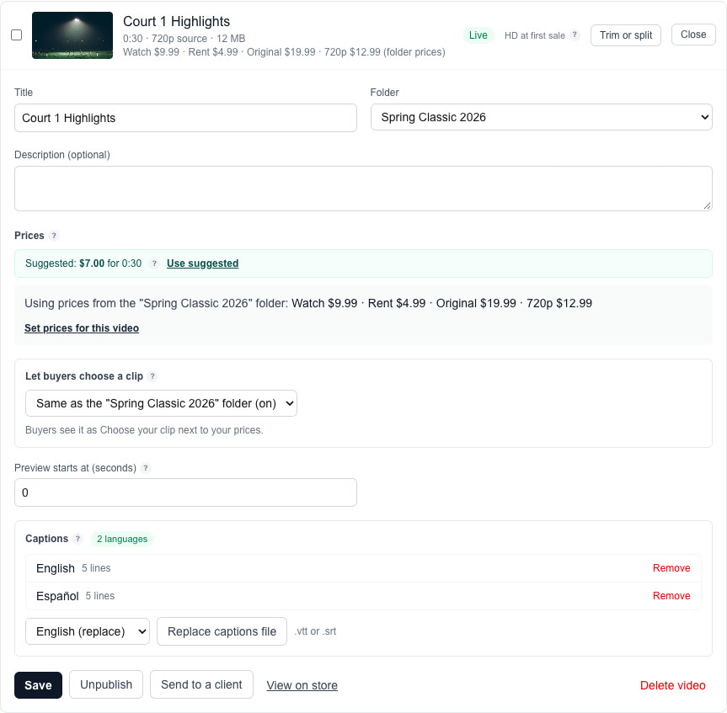Unpublish this video
727x713 pixels.
coord(106,684)
